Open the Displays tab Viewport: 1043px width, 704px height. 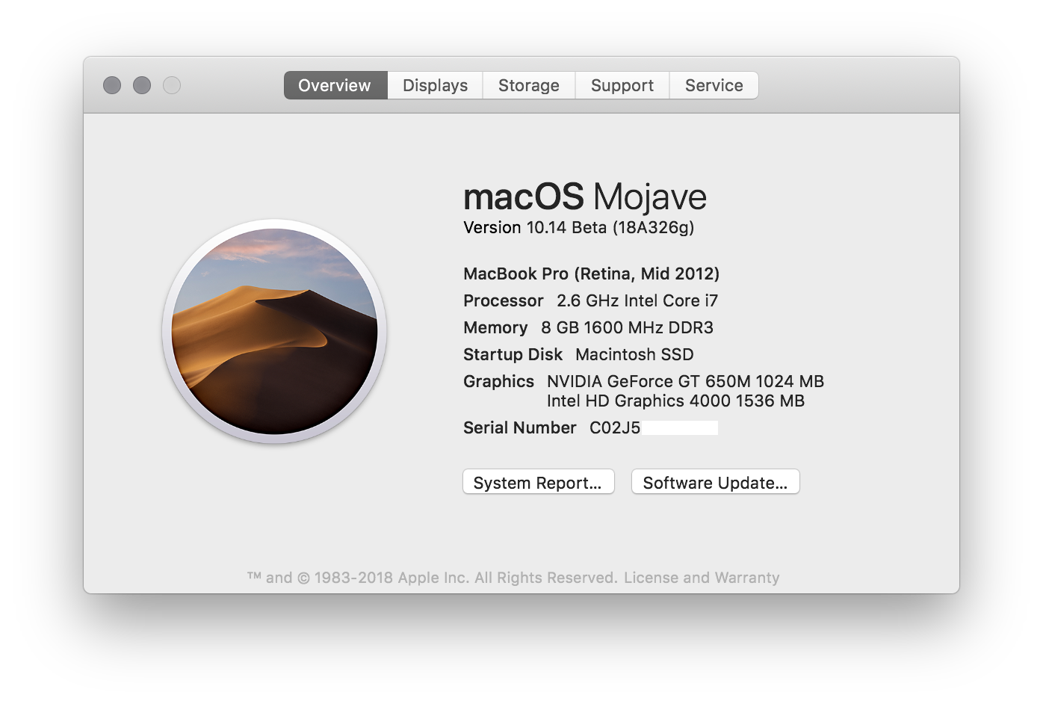[435, 85]
